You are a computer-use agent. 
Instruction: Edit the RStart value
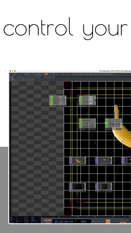coord(17,219)
